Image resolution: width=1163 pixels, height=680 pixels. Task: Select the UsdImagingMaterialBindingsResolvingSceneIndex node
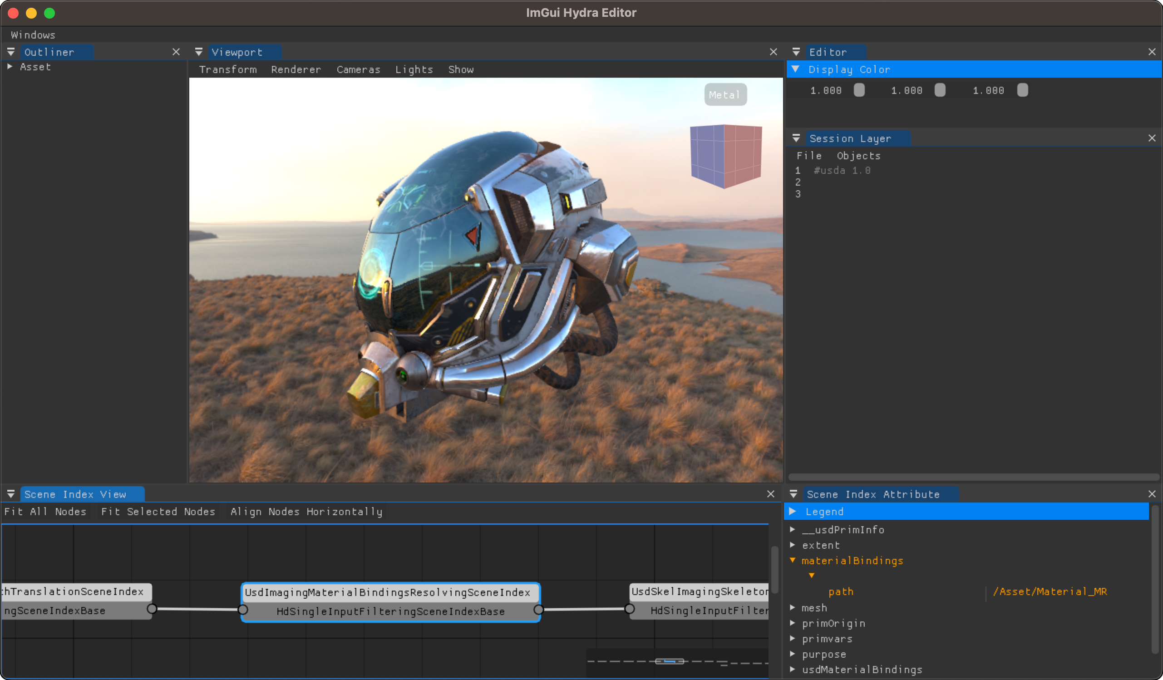pyautogui.click(x=390, y=602)
